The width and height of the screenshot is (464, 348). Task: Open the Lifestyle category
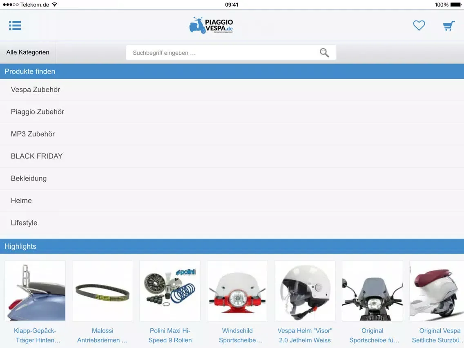(232, 223)
